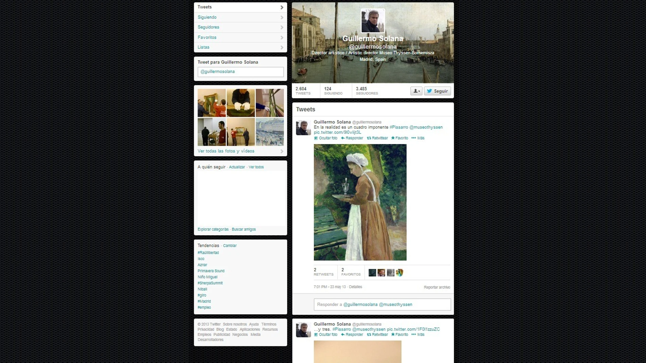Image resolution: width=646 pixels, height=363 pixels.
Task: Click Retwittear on first tweet
Action: click(377, 138)
